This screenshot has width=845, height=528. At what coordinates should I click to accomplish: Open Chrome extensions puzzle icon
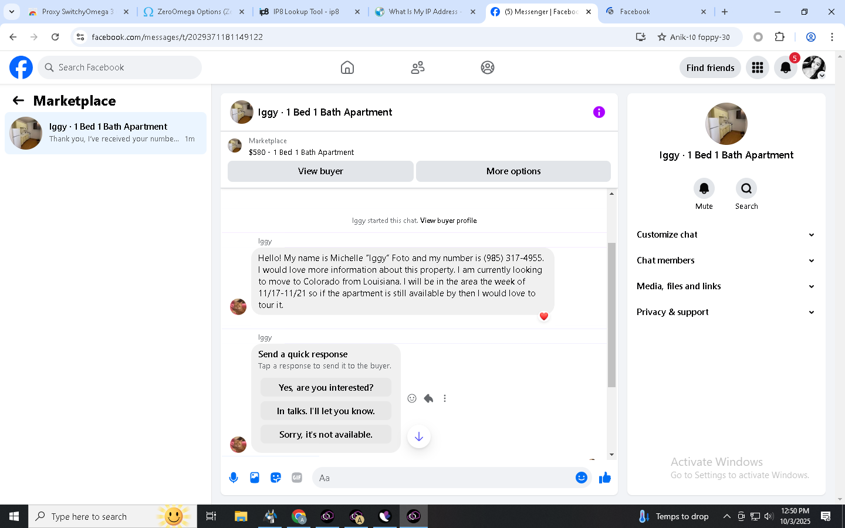(780, 37)
